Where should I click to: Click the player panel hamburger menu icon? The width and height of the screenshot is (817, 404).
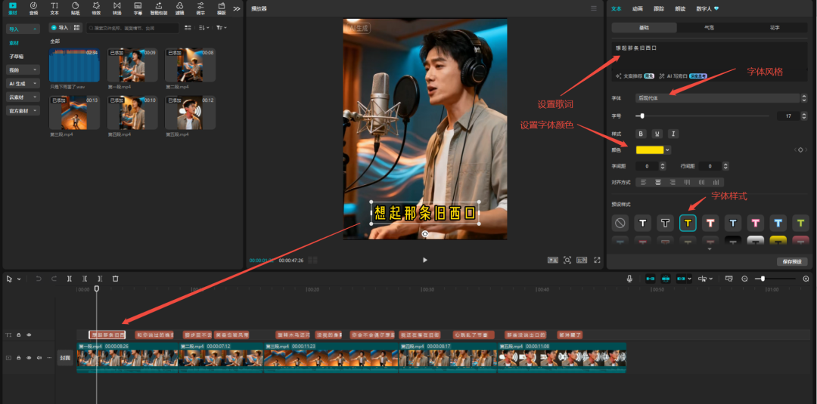tap(594, 8)
